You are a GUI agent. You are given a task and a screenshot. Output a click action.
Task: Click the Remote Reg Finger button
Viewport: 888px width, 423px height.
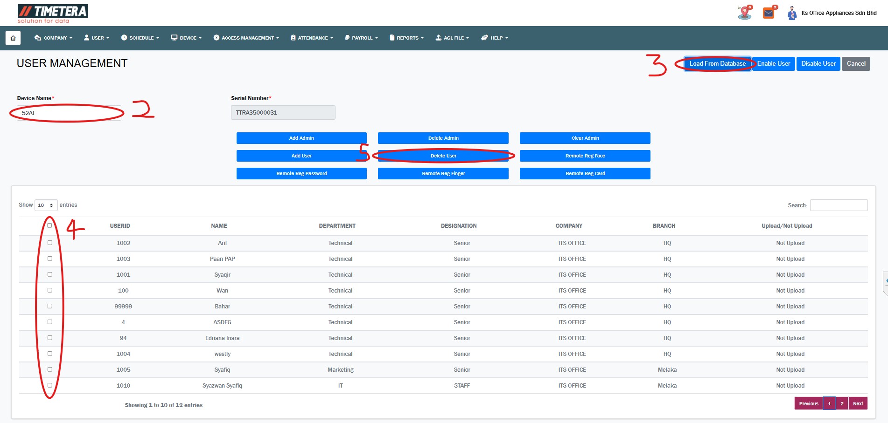[x=443, y=173]
